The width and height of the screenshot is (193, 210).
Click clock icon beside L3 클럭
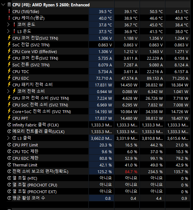coord(14,138)
